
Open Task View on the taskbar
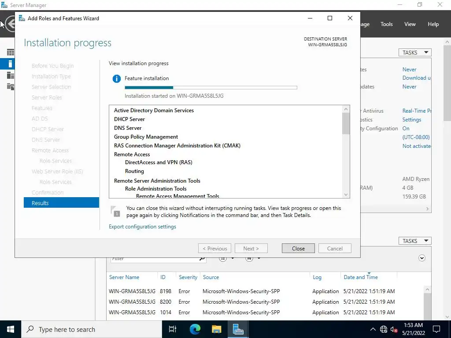[173, 329]
